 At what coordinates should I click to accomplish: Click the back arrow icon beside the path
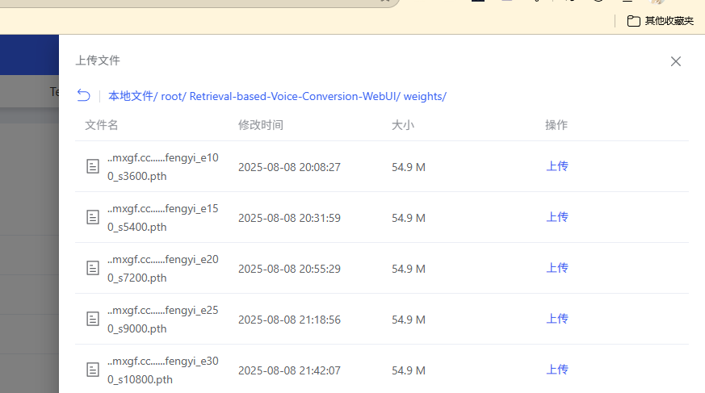[x=84, y=95]
